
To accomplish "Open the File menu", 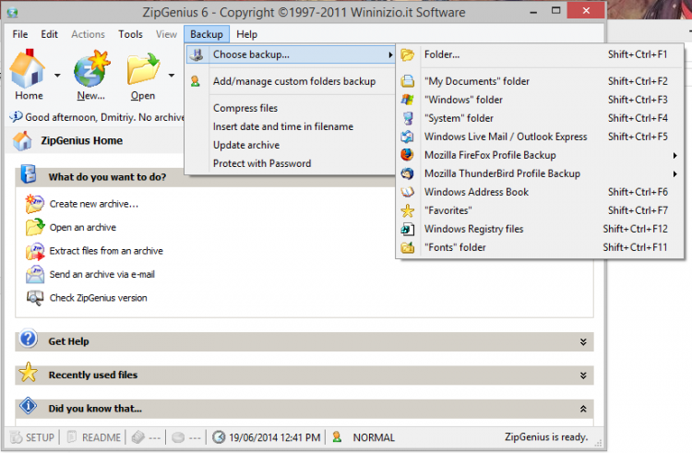I will tap(20, 34).
